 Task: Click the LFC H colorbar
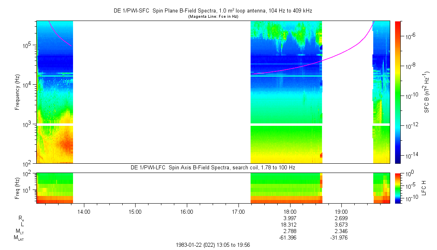click(397, 187)
